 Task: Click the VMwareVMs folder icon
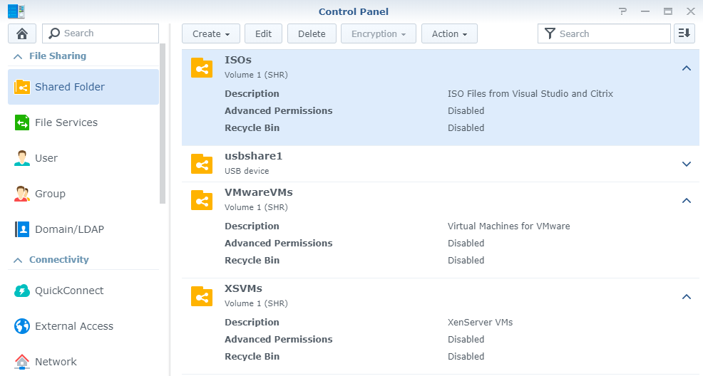click(202, 200)
